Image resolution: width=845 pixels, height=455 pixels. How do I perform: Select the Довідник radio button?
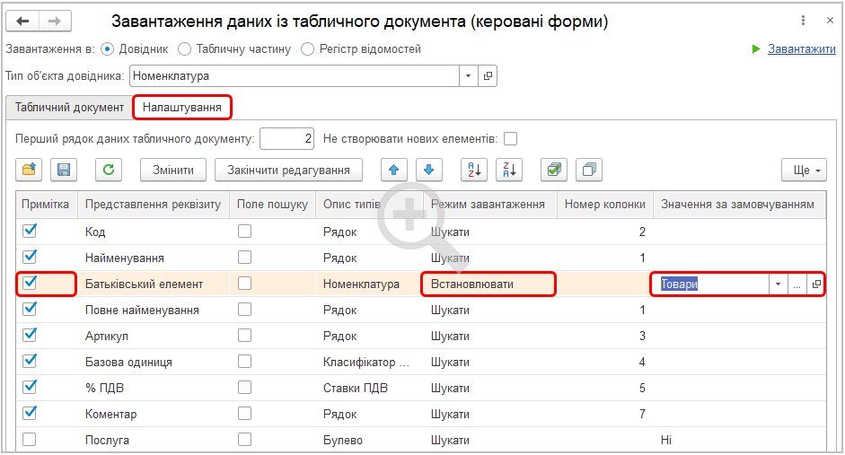click(x=107, y=49)
